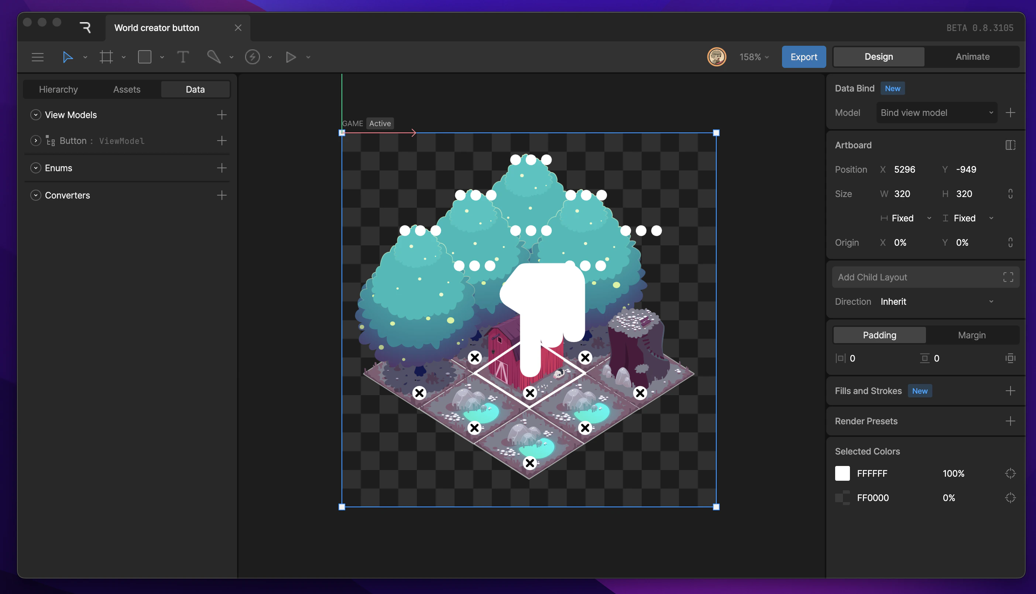This screenshot has height=594, width=1036.
Task: Select the Text tool
Action: [183, 57]
